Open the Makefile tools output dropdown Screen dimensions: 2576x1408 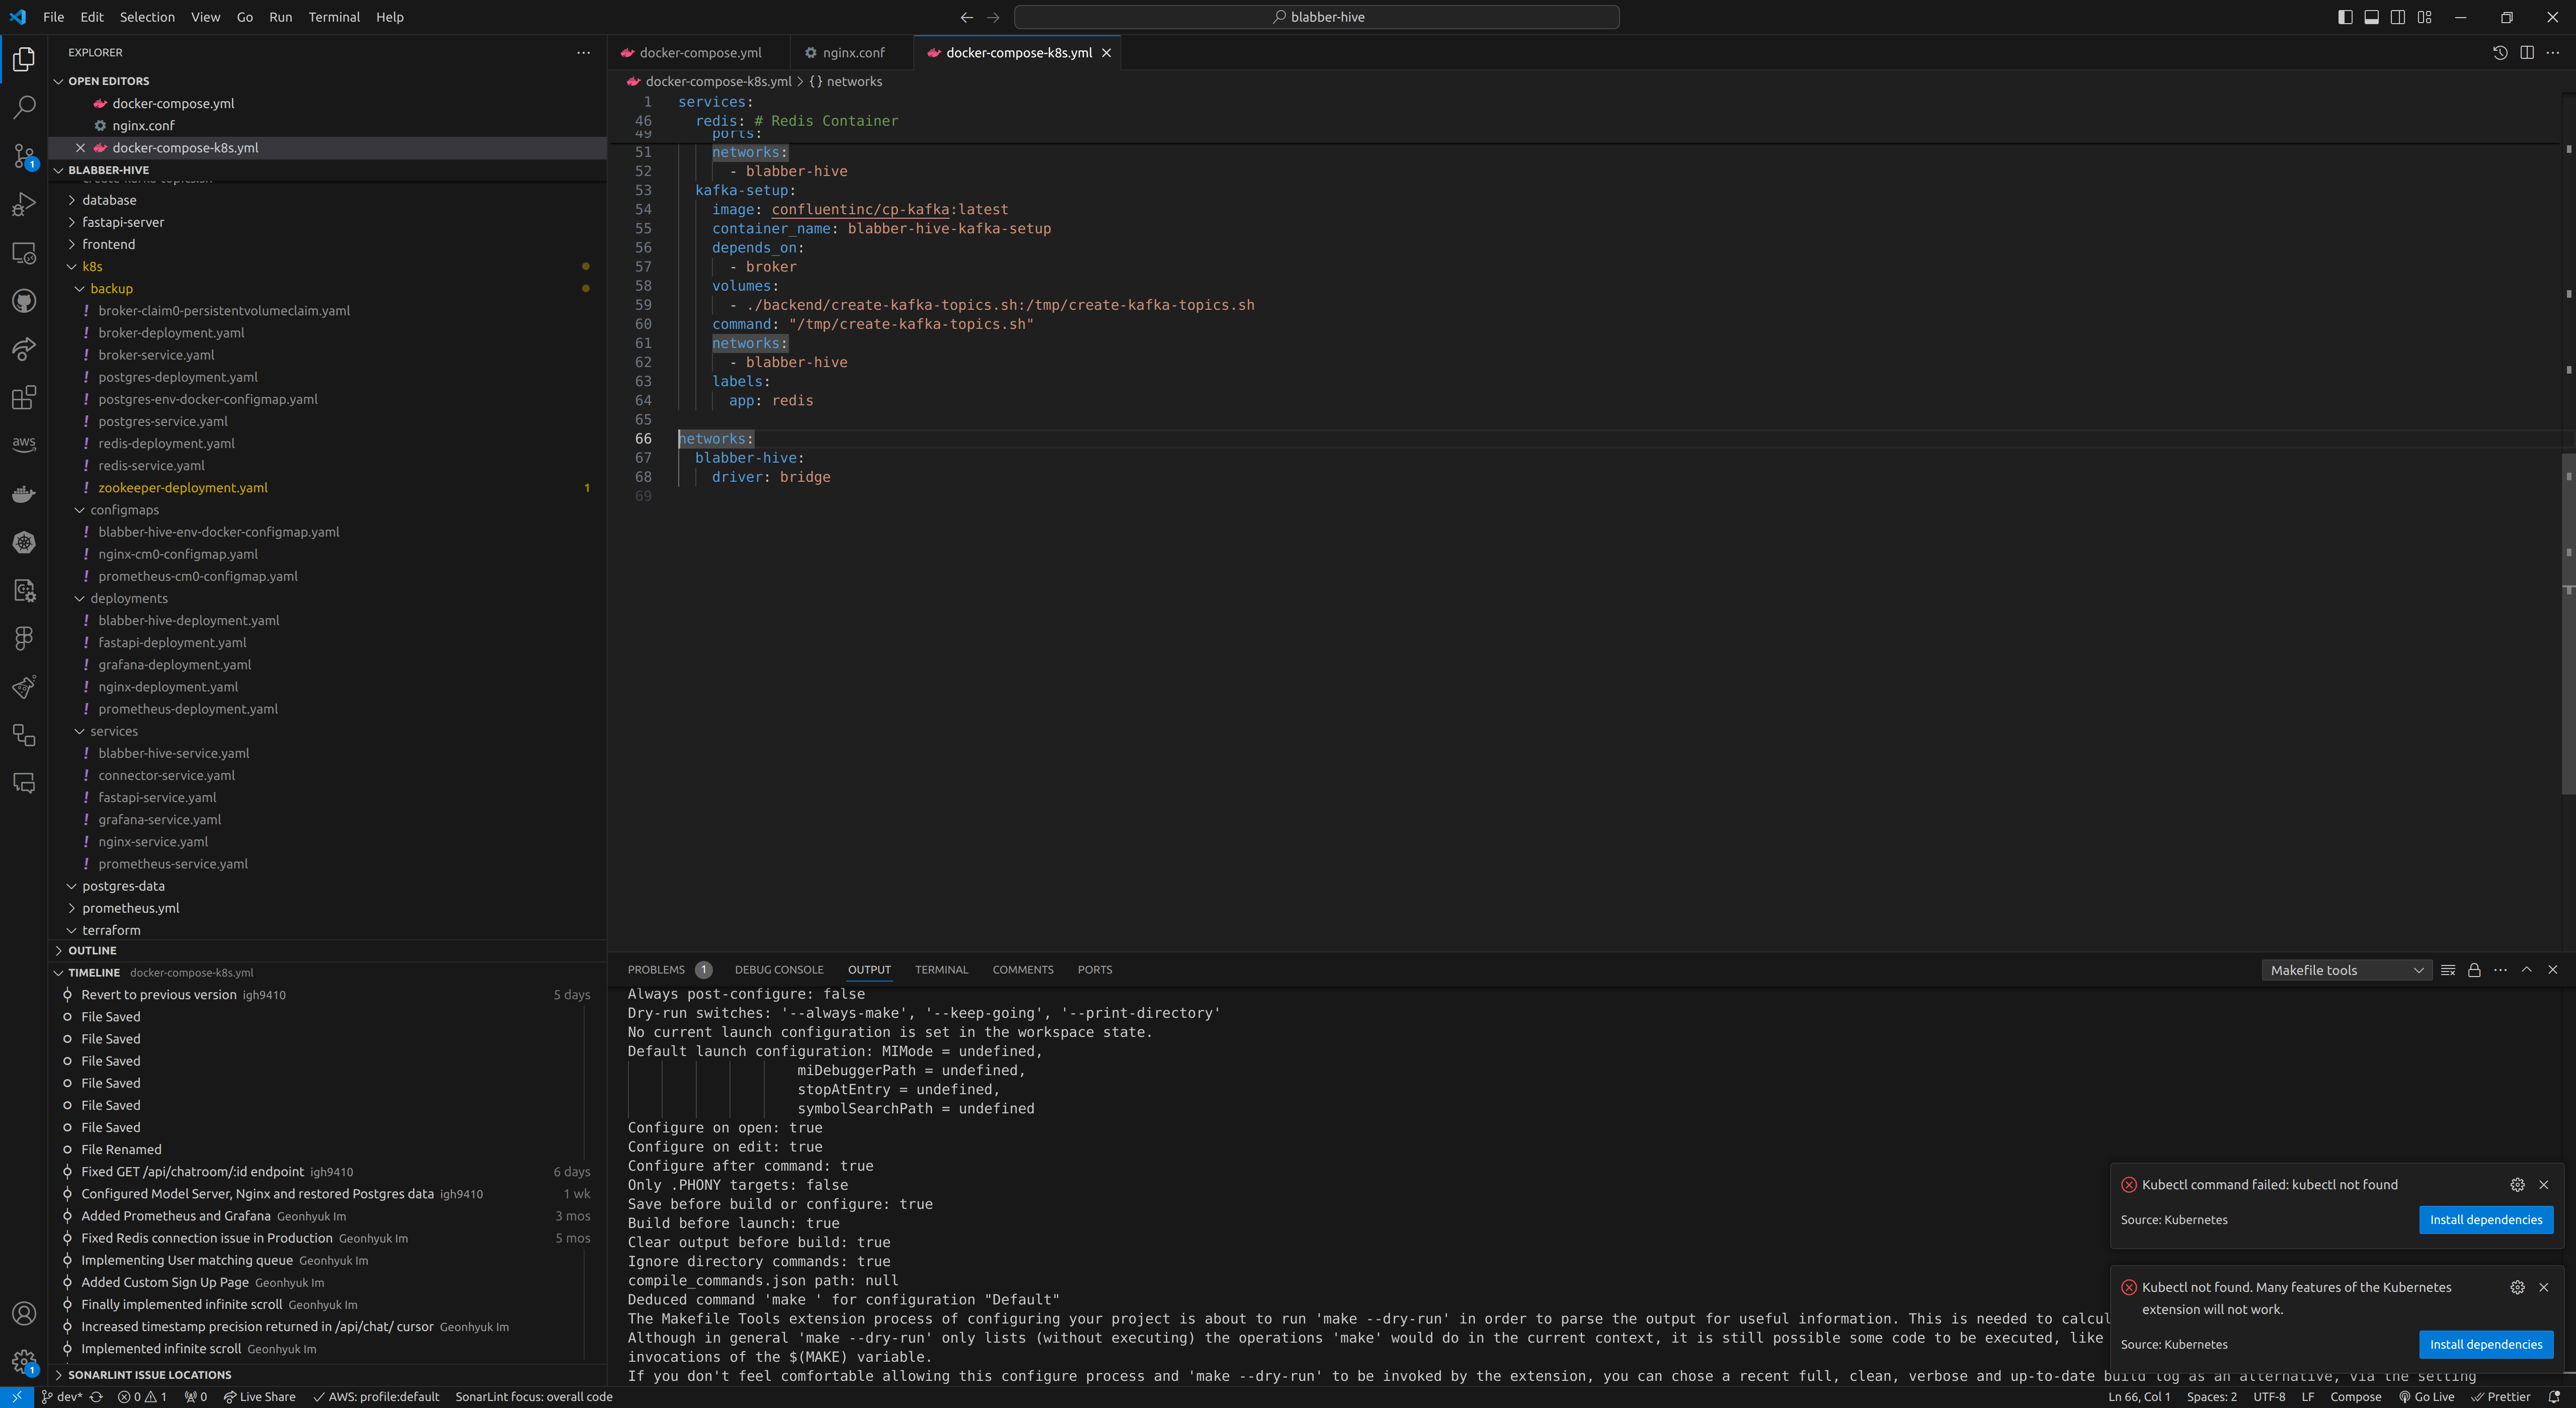[x=2345, y=971]
